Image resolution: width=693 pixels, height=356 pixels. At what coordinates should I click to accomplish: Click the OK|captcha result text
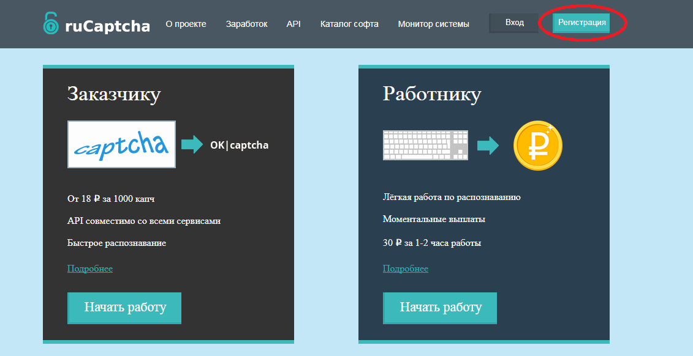tap(239, 146)
